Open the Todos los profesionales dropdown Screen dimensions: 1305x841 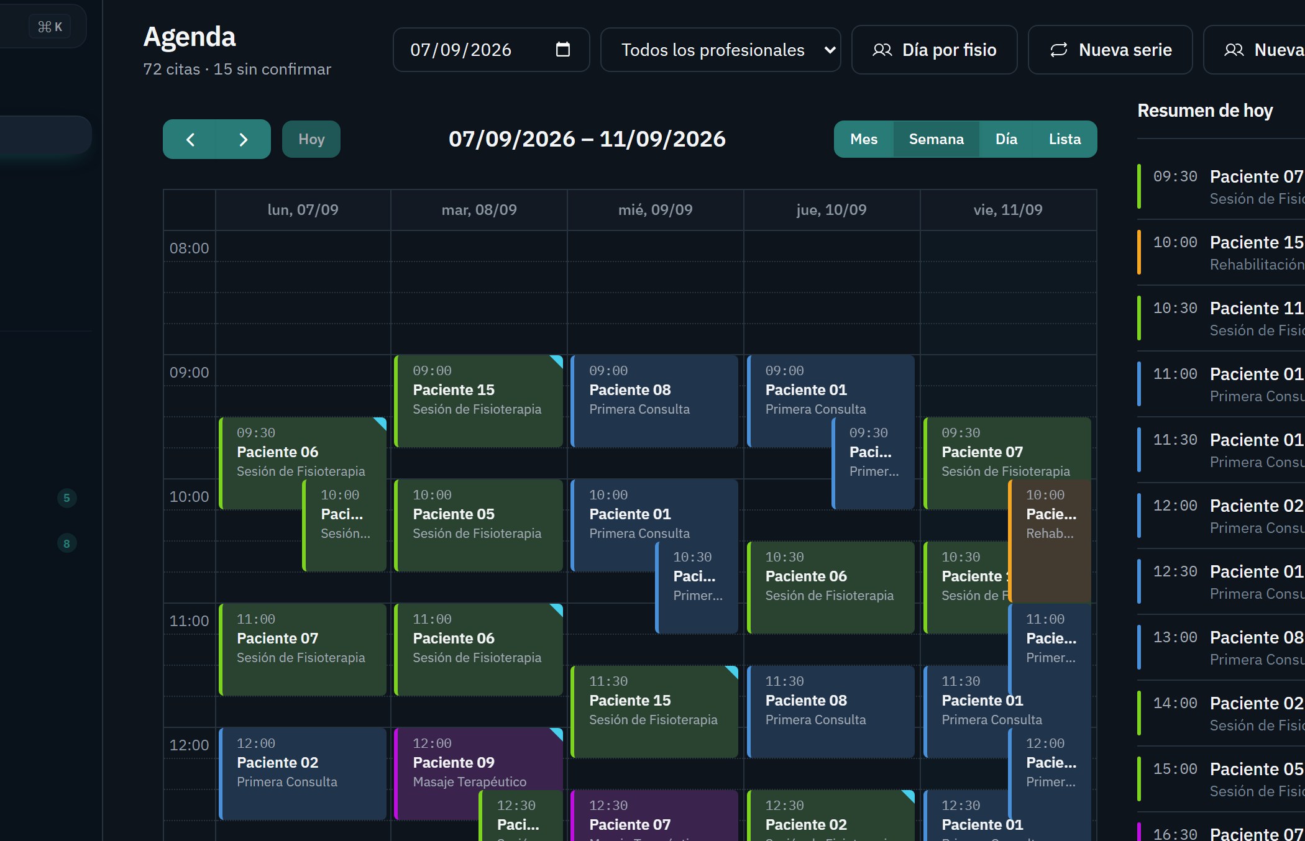pyautogui.click(x=721, y=50)
